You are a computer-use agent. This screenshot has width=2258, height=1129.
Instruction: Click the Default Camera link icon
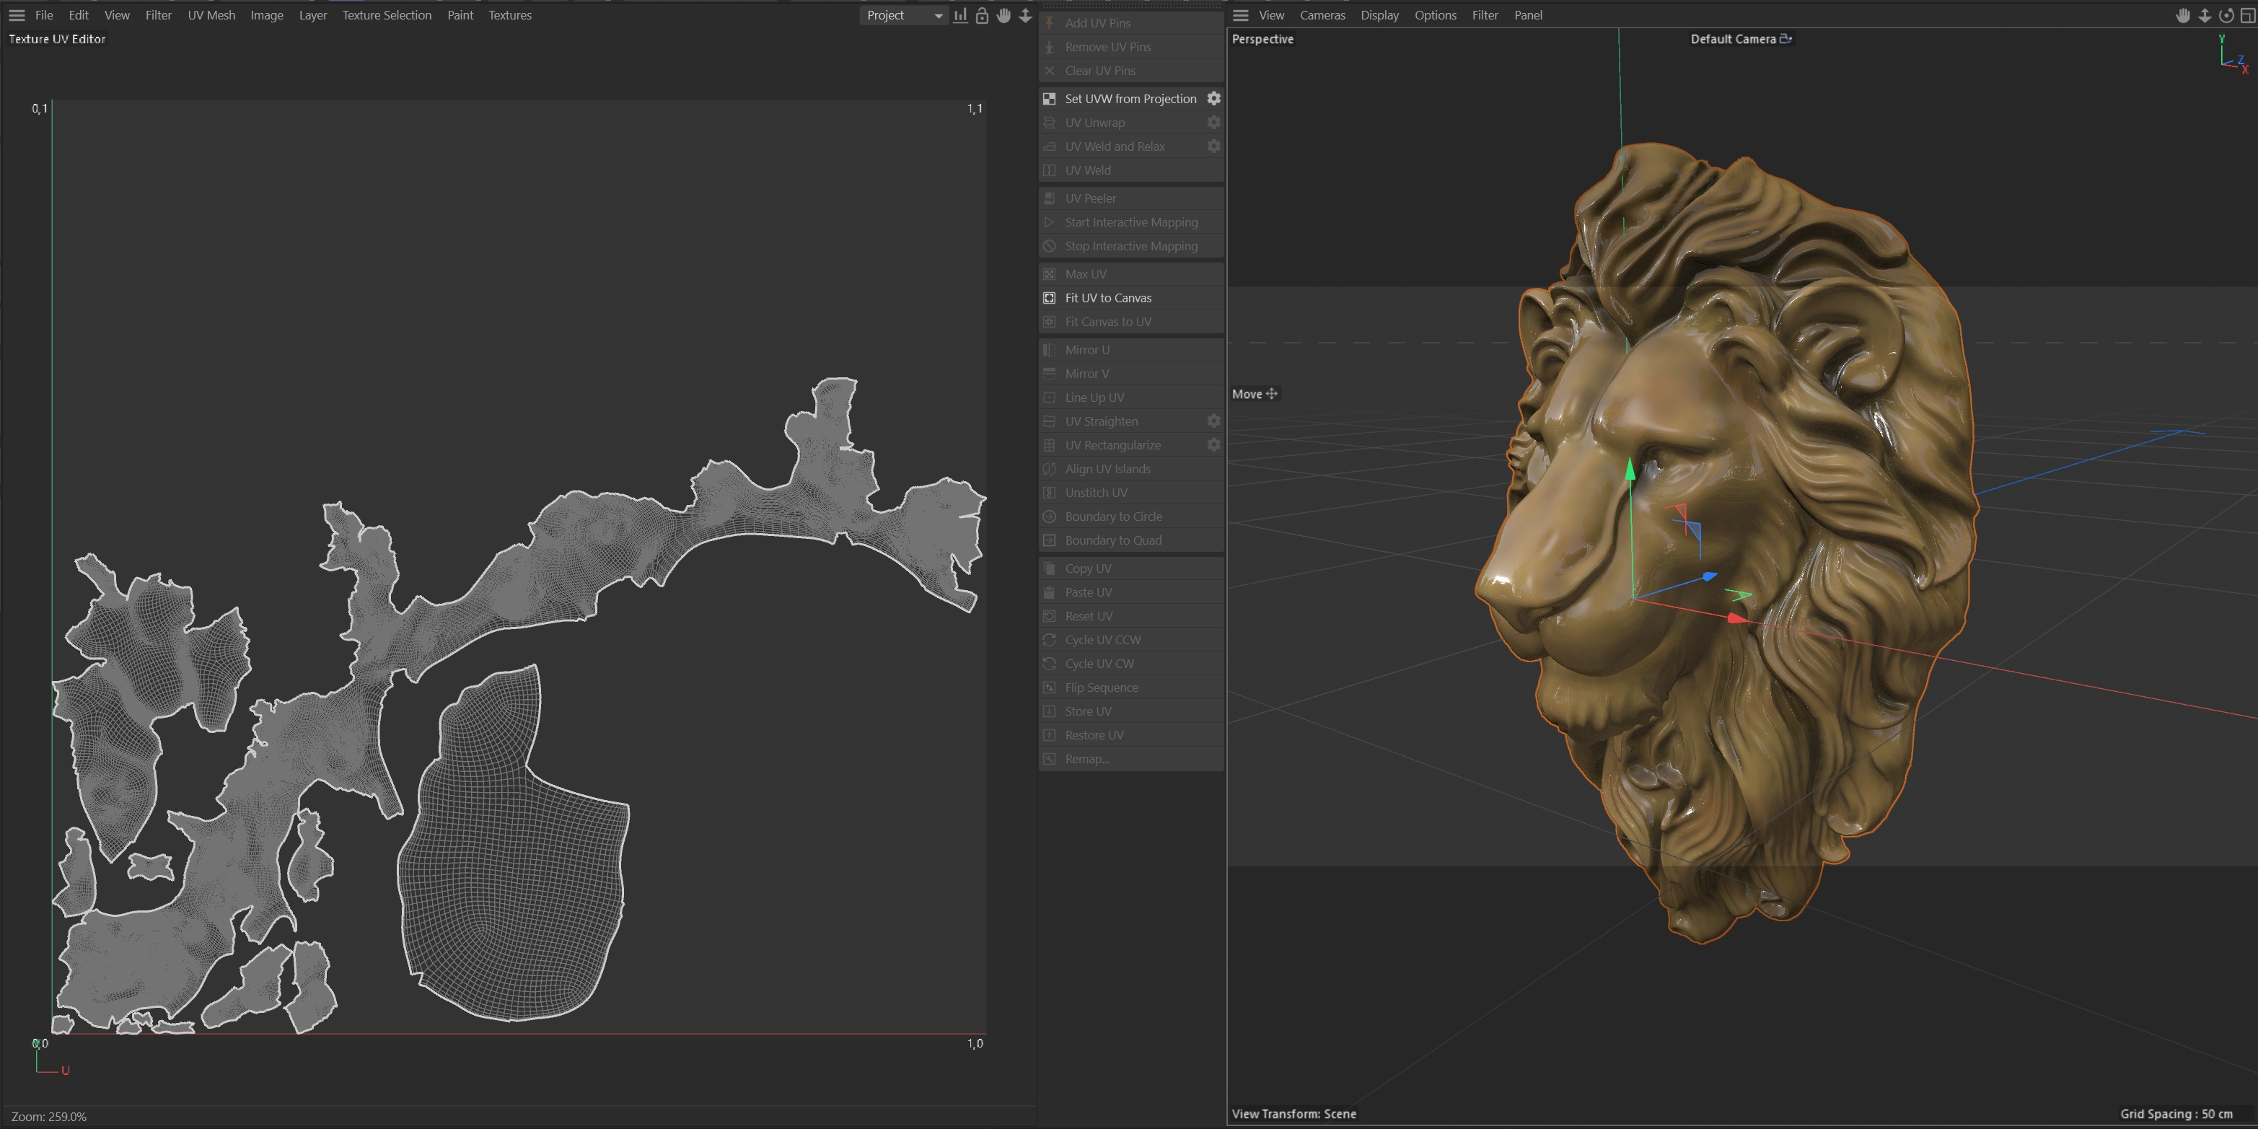click(x=1785, y=38)
